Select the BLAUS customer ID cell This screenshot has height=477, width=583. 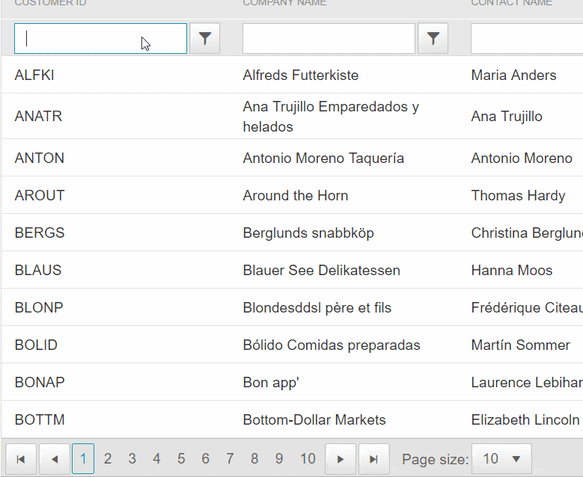tap(38, 271)
